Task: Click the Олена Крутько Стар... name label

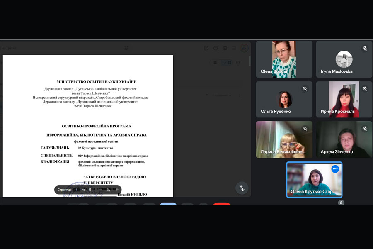Action: [313, 191]
